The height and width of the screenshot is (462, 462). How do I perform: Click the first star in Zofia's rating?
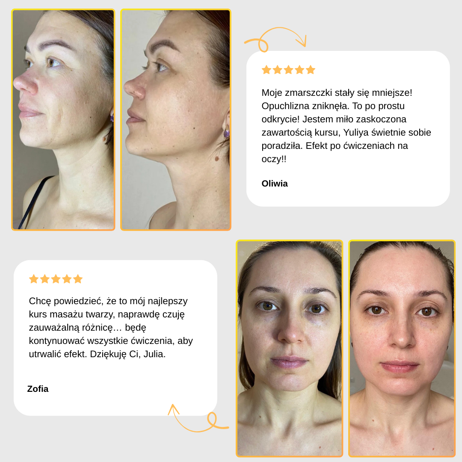click(x=34, y=279)
